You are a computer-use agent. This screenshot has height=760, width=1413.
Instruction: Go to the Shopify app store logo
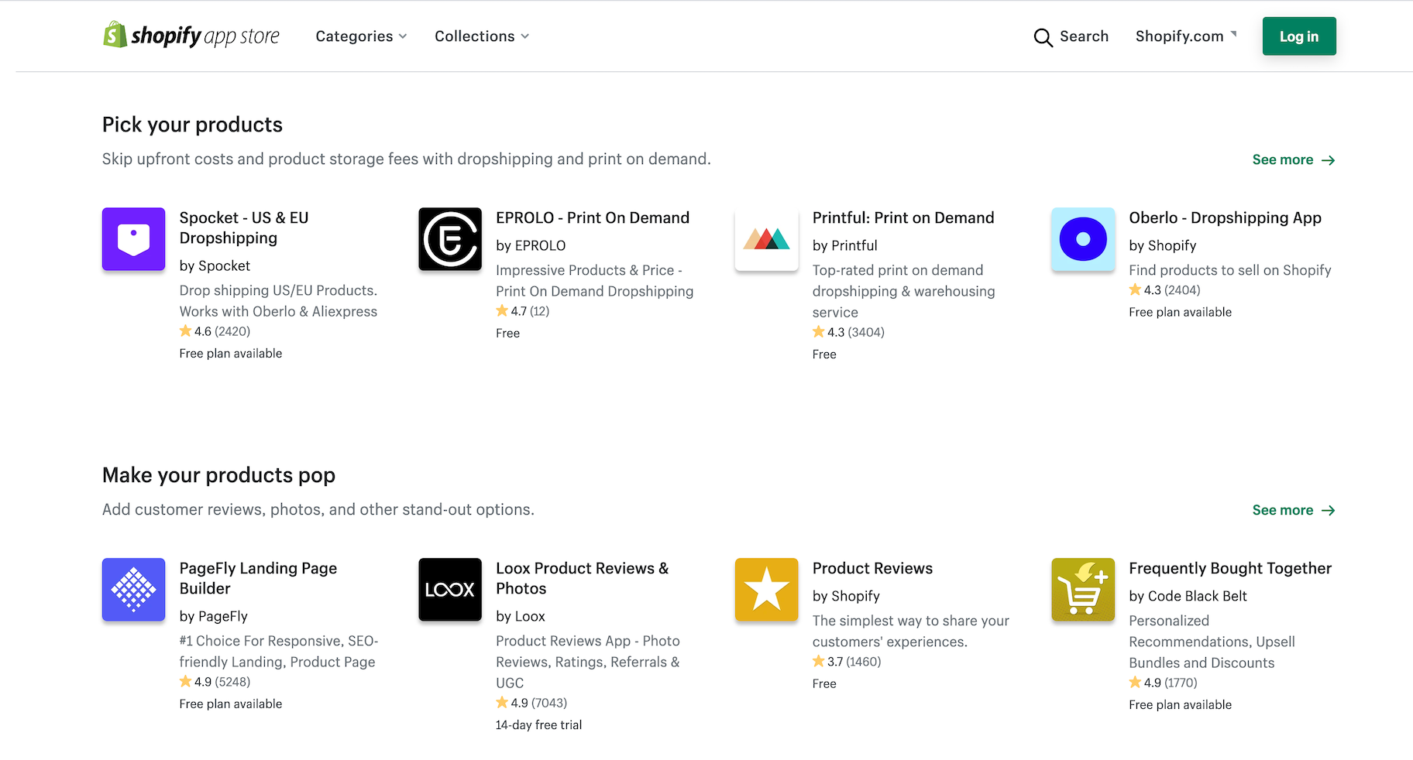[191, 36]
